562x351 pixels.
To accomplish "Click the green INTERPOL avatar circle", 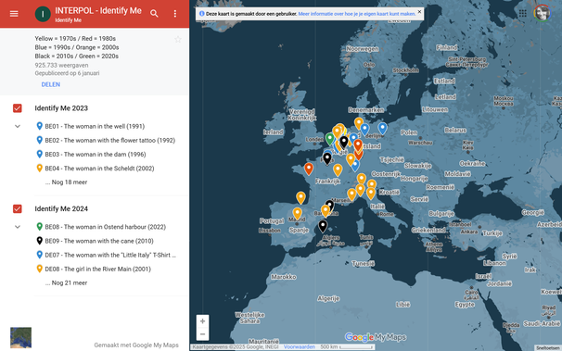I will click(x=43, y=14).
